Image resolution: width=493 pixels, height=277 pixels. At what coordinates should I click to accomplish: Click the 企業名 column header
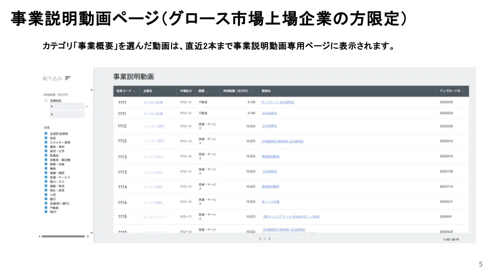pos(148,91)
